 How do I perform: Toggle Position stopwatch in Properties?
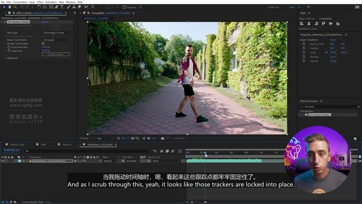[304, 48]
